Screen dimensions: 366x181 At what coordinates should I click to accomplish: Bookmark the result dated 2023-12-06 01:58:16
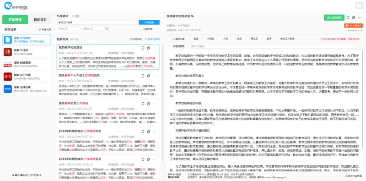tap(143, 159)
